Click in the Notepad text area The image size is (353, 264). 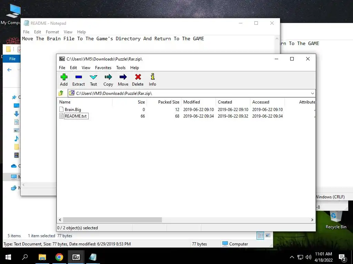click(148, 109)
